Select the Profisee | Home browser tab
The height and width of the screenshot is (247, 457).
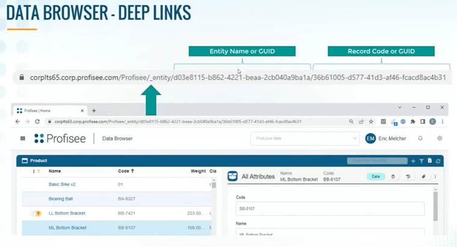pyautogui.click(x=50, y=111)
